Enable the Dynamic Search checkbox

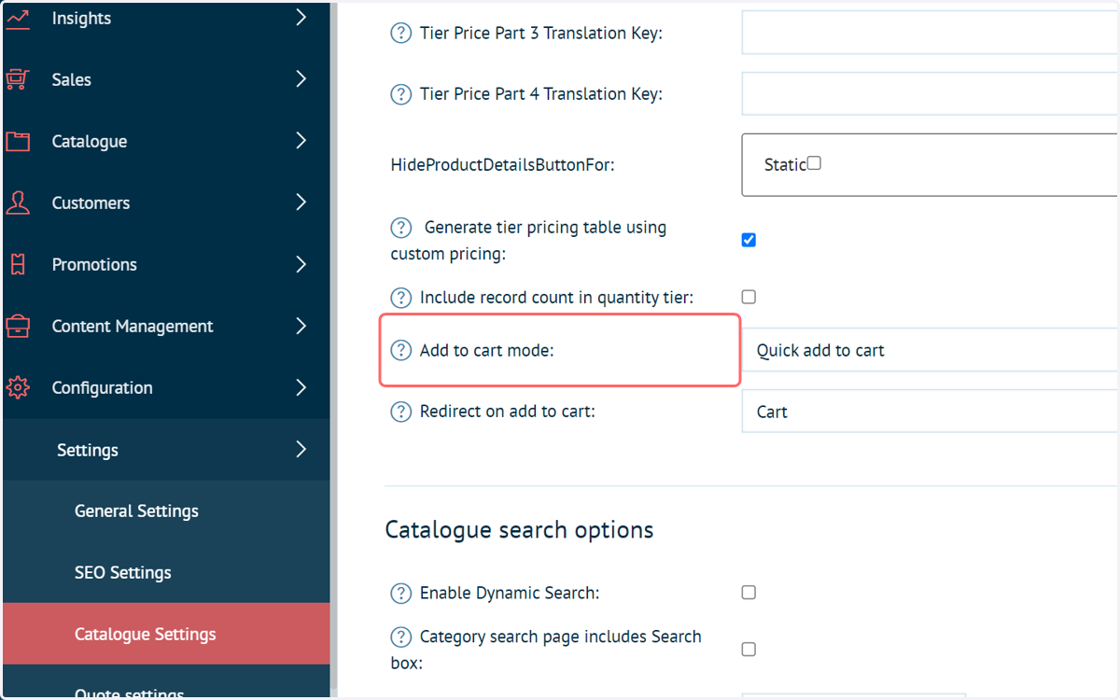tap(749, 593)
